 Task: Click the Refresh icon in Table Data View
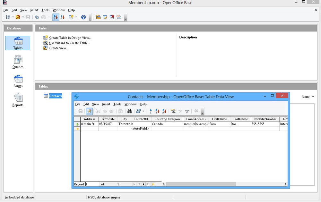[138, 111]
